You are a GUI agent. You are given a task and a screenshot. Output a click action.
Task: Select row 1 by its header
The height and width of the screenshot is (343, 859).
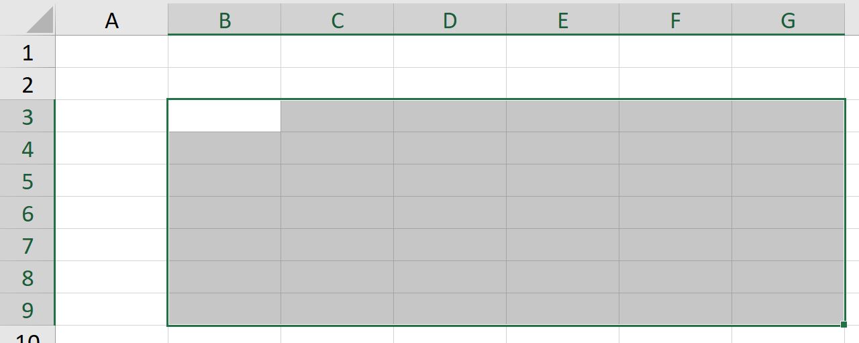(x=28, y=52)
